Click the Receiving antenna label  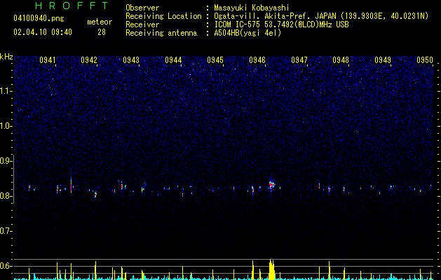click(x=161, y=33)
